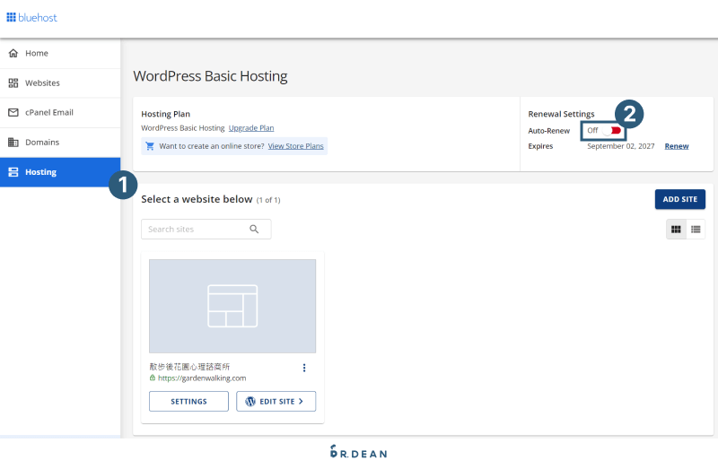Focus the Search sites field
This screenshot has width=718, height=469.
(206, 230)
